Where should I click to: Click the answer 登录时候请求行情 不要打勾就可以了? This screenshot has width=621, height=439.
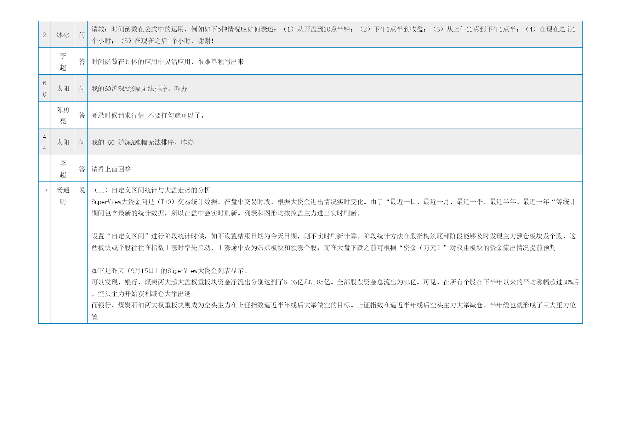click(148, 115)
